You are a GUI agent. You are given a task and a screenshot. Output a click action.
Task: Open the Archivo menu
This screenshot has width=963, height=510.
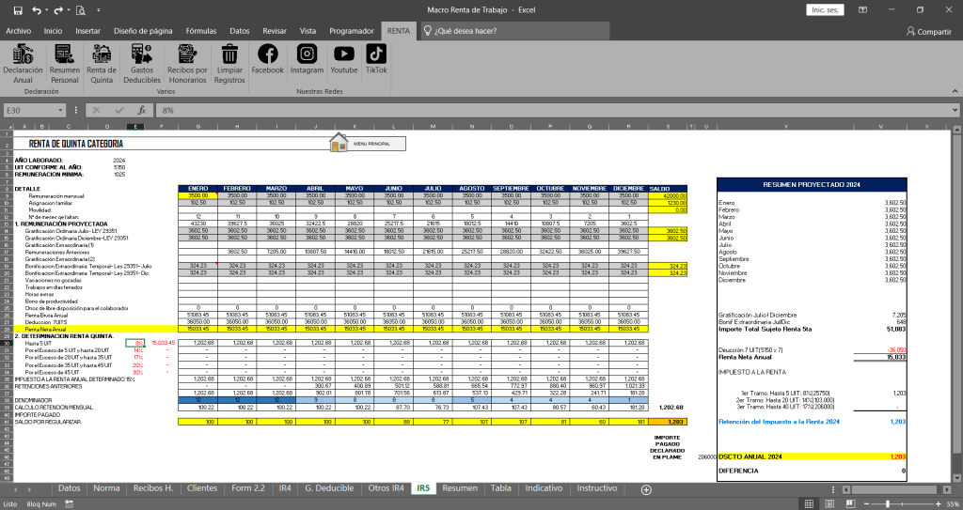19,31
